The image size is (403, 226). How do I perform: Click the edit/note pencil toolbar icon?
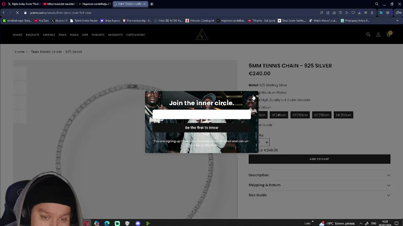pyautogui.click(x=328, y=13)
